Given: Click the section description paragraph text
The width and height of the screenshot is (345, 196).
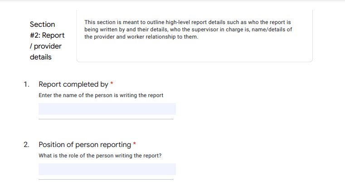Looking at the screenshot, I should (188, 29).
